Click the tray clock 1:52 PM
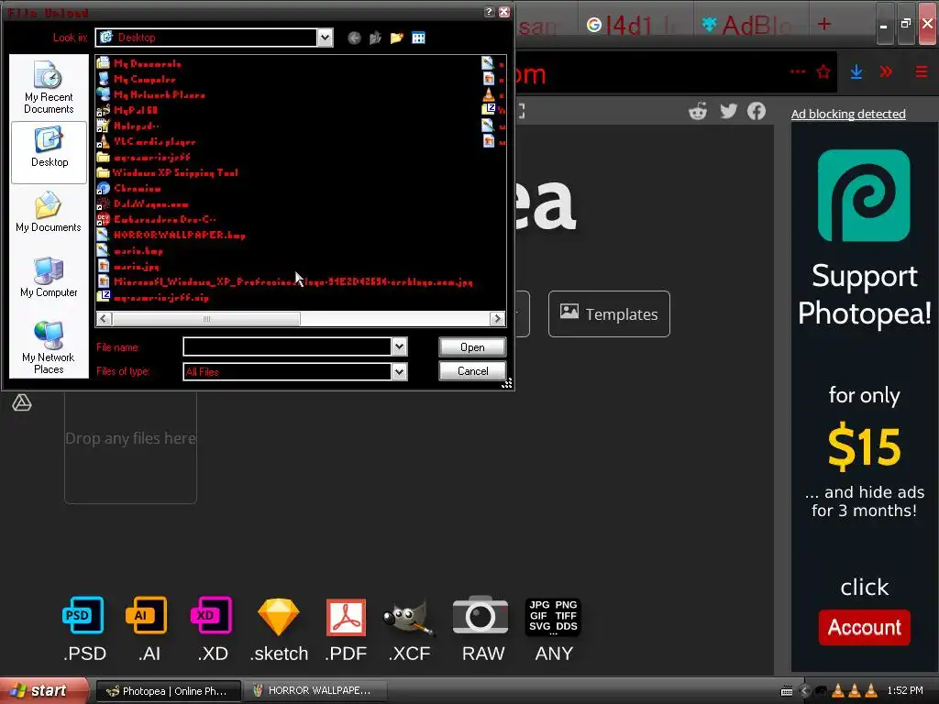Image resolution: width=939 pixels, height=704 pixels. point(905,691)
